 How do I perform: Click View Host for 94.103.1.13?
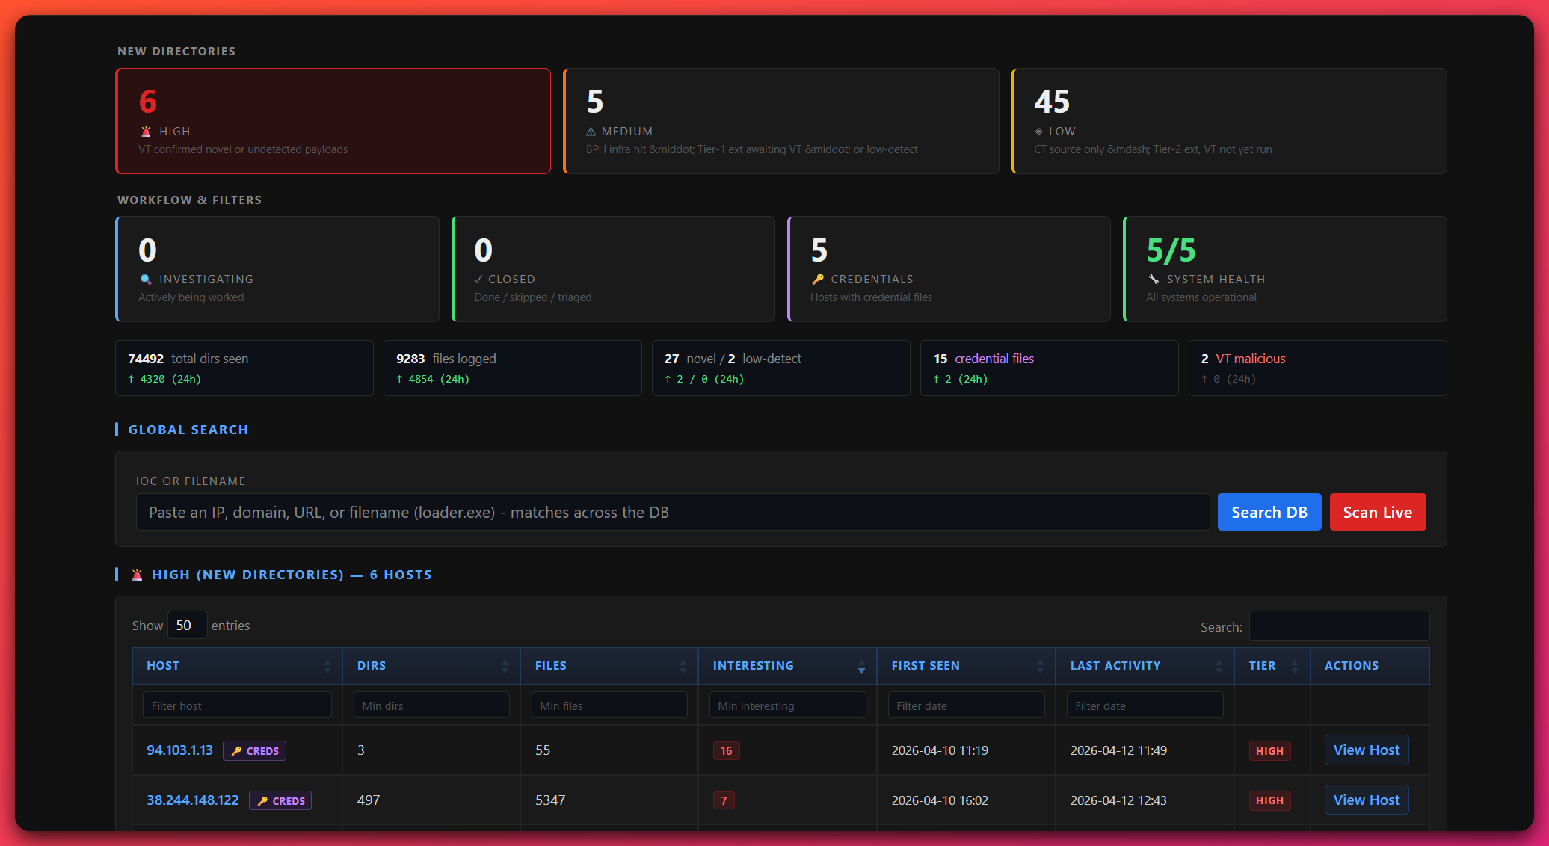(x=1367, y=750)
